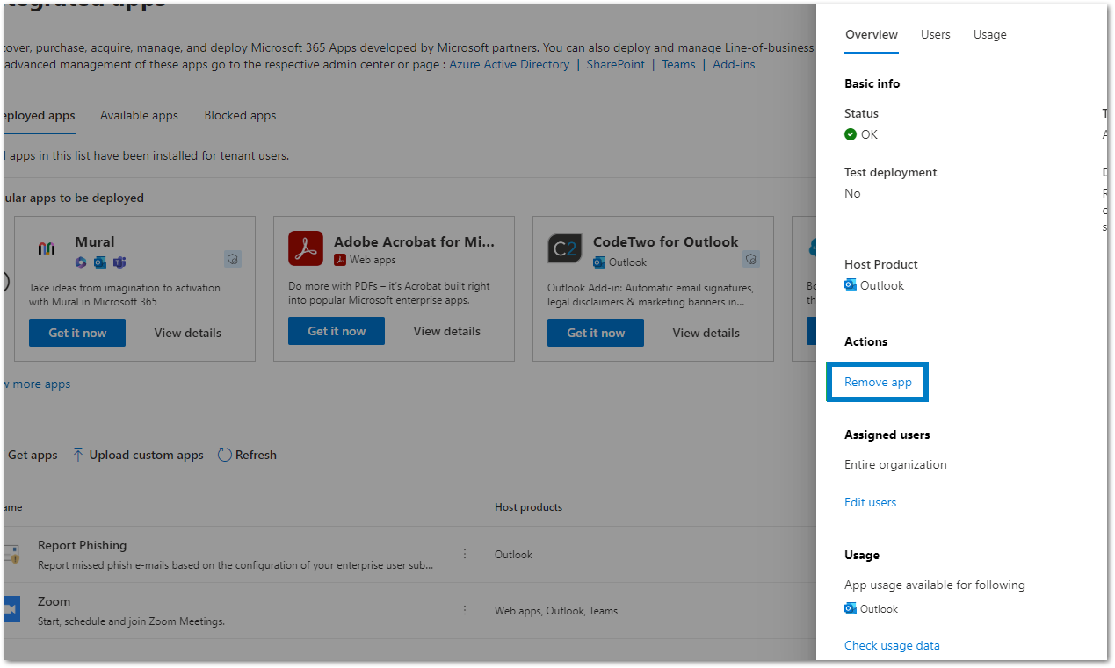Click the View more apps link

coord(37,384)
